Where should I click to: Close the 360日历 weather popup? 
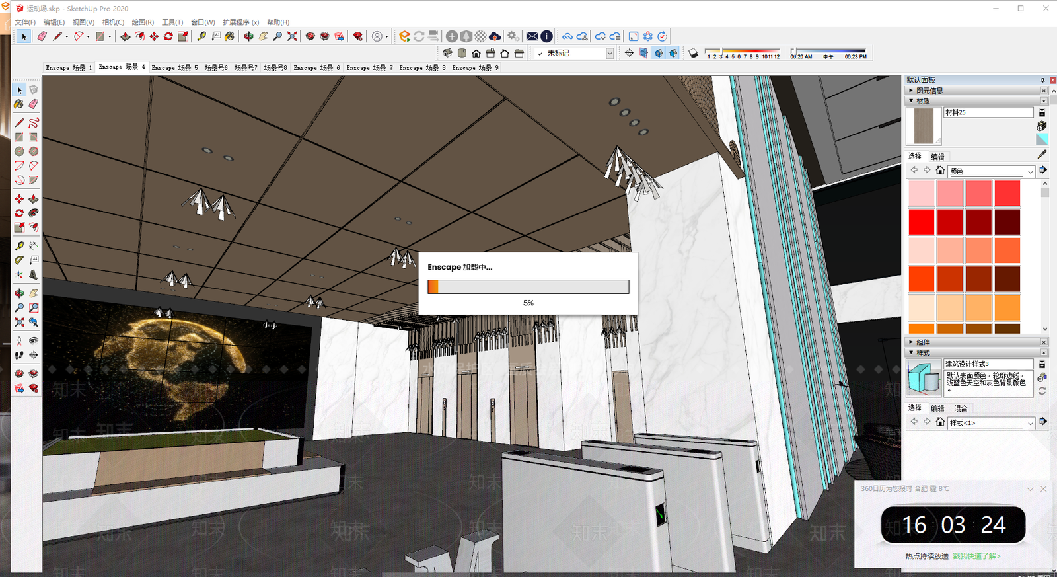pos(1043,489)
